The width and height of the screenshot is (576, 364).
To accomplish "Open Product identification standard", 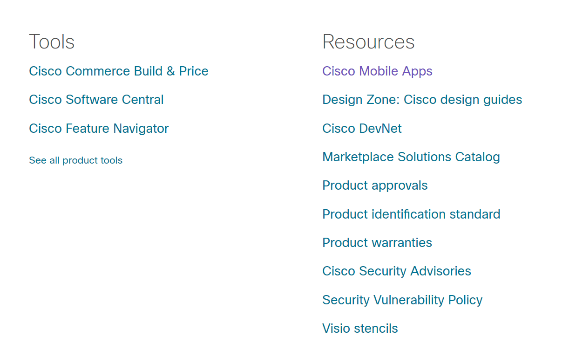I will pos(411,214).
